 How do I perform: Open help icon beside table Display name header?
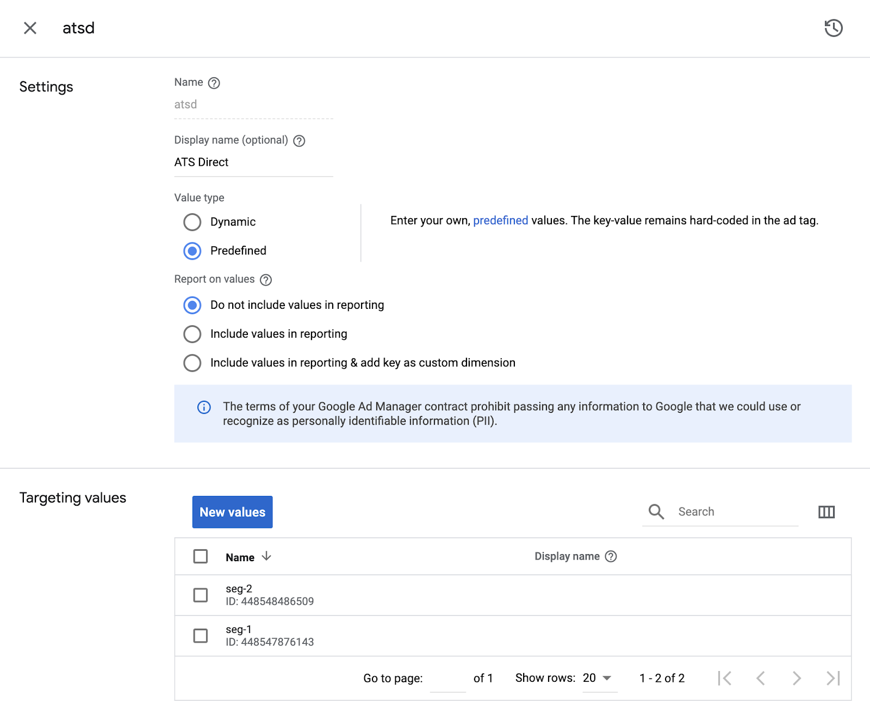(611, 556)
